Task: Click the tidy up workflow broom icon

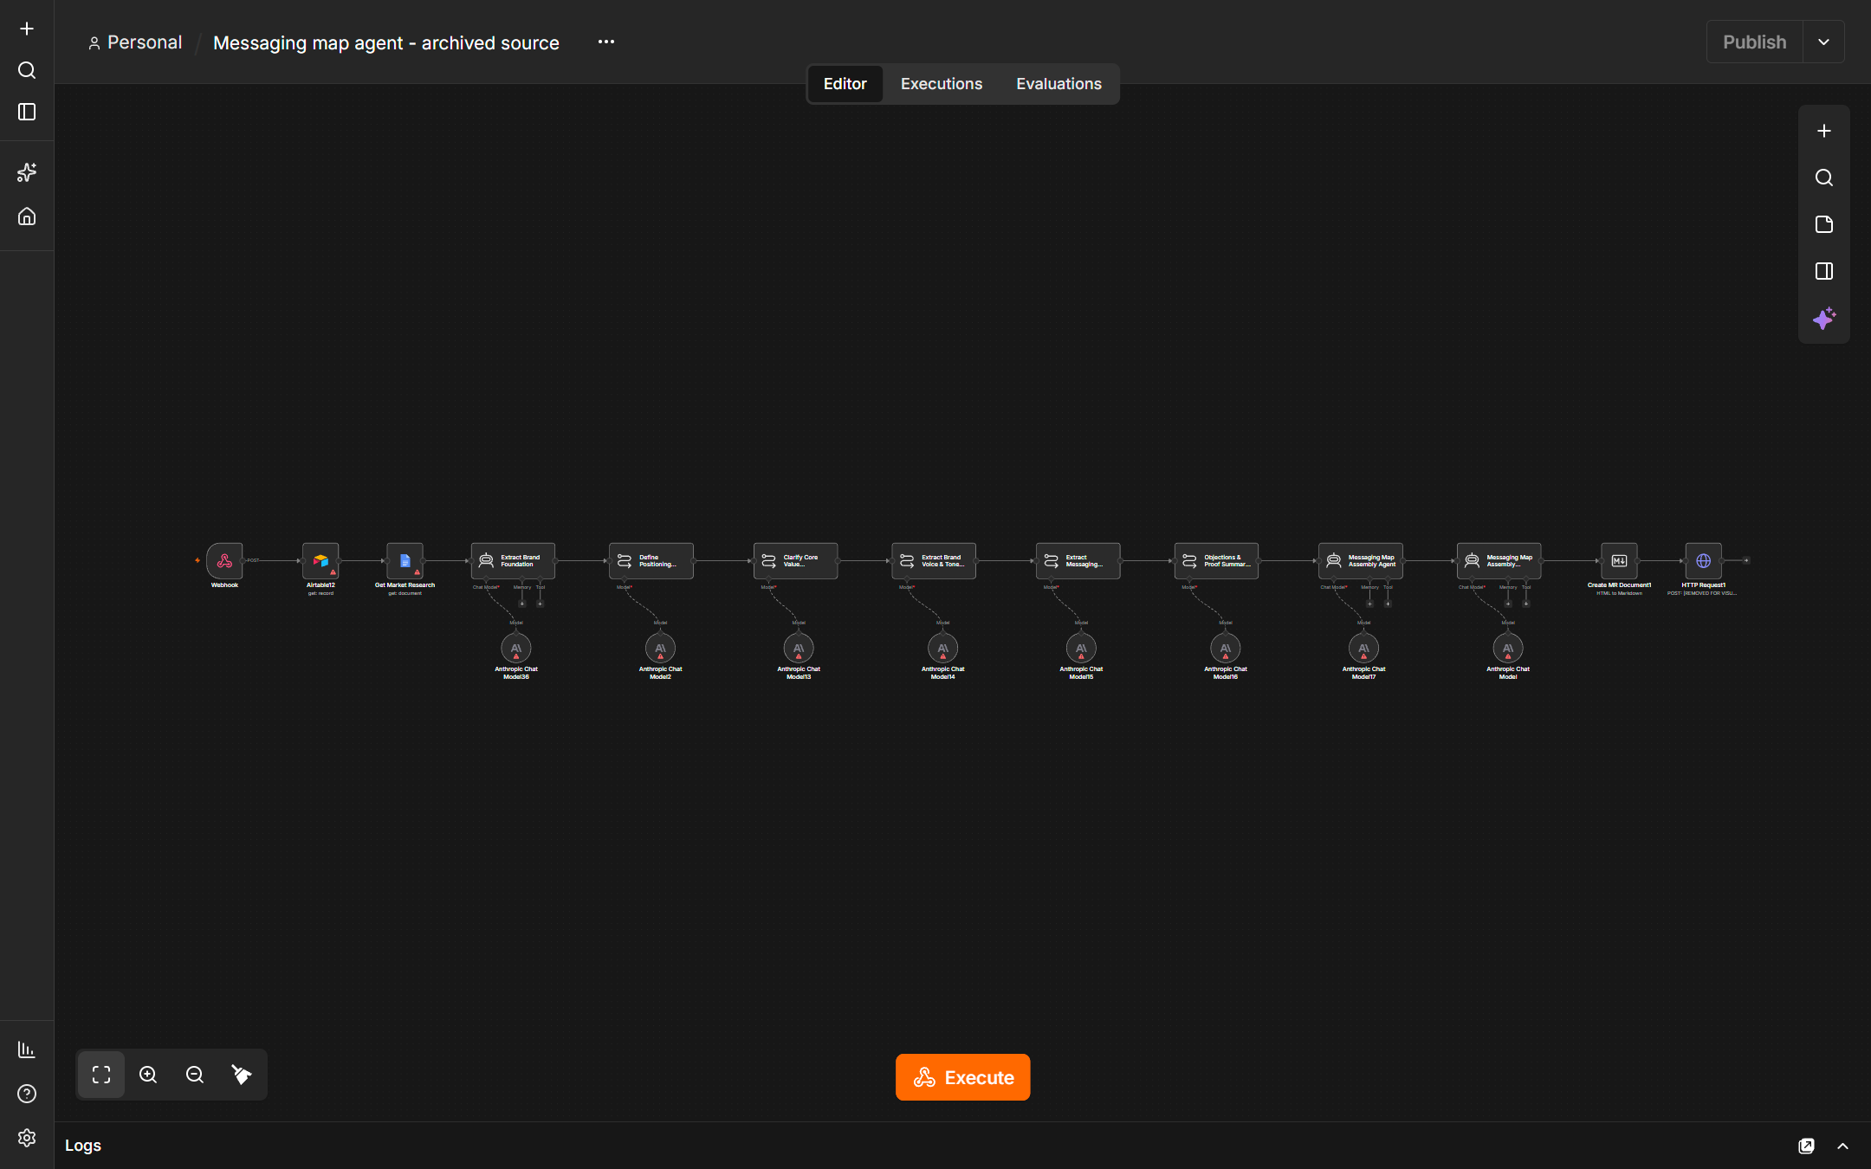Action: tap(242, 1075)
